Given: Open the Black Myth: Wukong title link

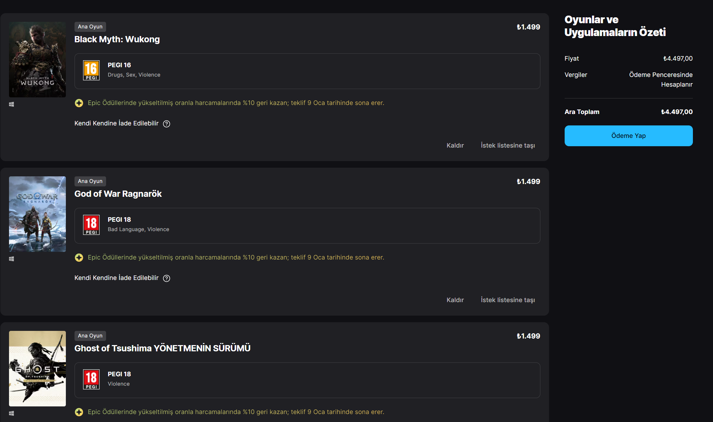Looking at the screenshot, I should (x=117, y=39).
